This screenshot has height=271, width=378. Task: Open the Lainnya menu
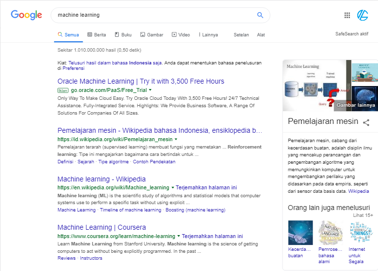coord(208,35)
